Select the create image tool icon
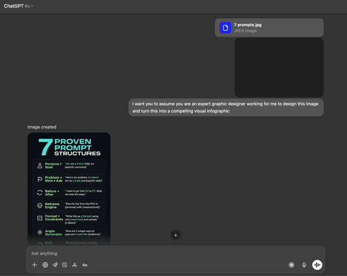 65,265
